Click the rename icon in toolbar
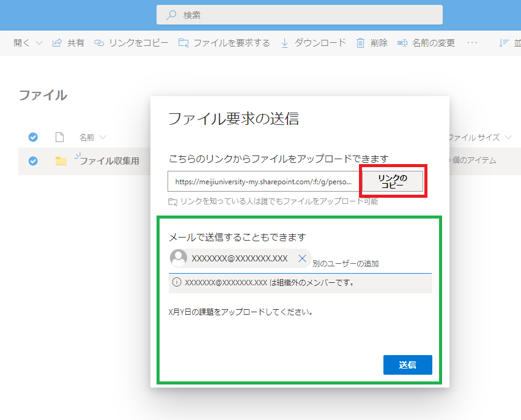Image resolution: width=521 pixels, height=420 pixels. tap(402, 43)
